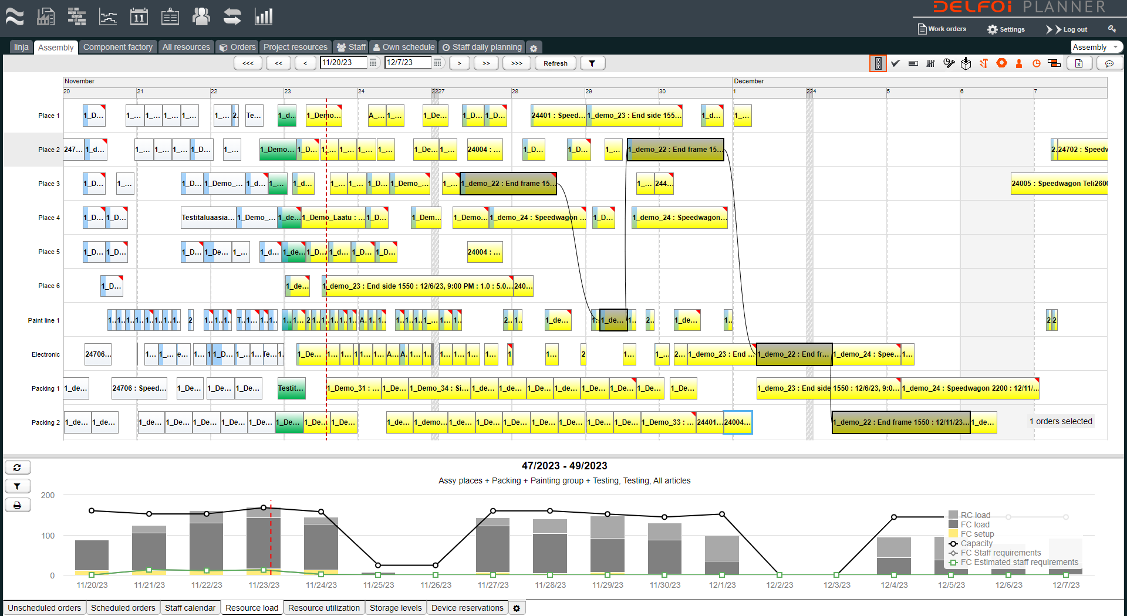Image resolution: width=1127 pixels, height=616 pixels.
Task: Click the Excel export button
Action: (1079, 63)
